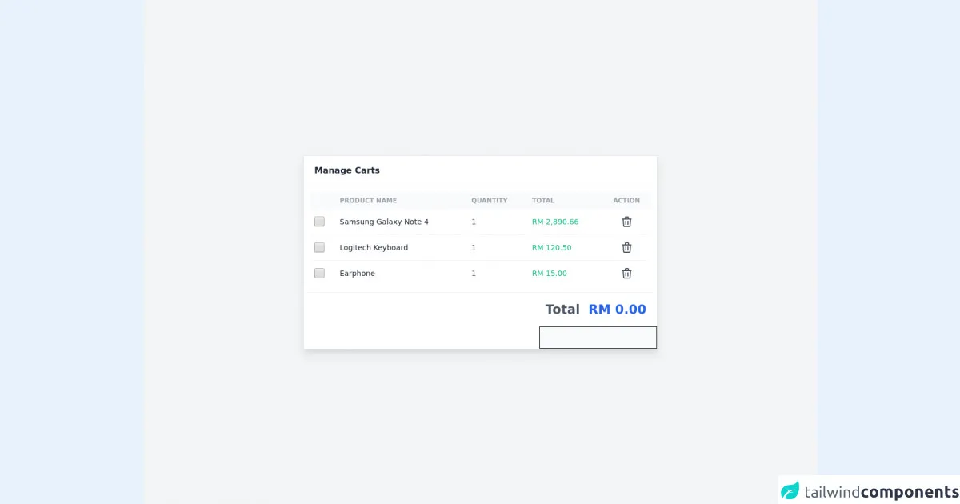Screen dimensions: 960x504
Task: Select the Earphone product name
Action: (357, 274)
